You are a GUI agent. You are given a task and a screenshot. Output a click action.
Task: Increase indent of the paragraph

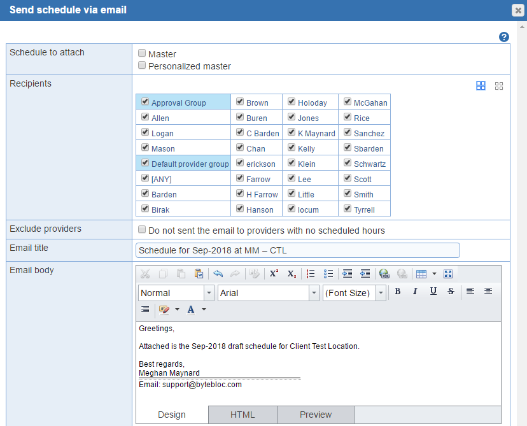tap(347, 274)
